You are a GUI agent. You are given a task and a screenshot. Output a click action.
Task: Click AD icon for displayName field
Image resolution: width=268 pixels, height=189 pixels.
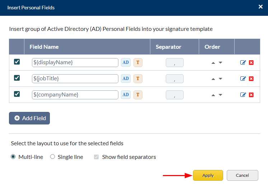(126, 62)
